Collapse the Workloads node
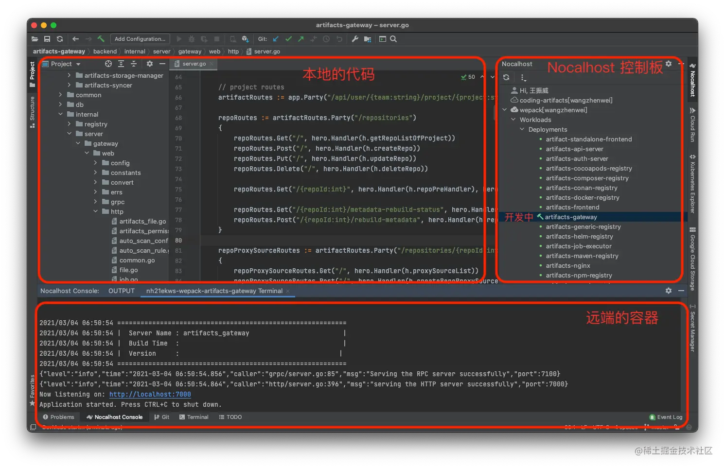 [513, 120]
